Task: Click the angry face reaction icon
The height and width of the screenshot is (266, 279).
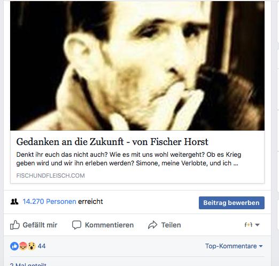Action: [x=23, y=246]
